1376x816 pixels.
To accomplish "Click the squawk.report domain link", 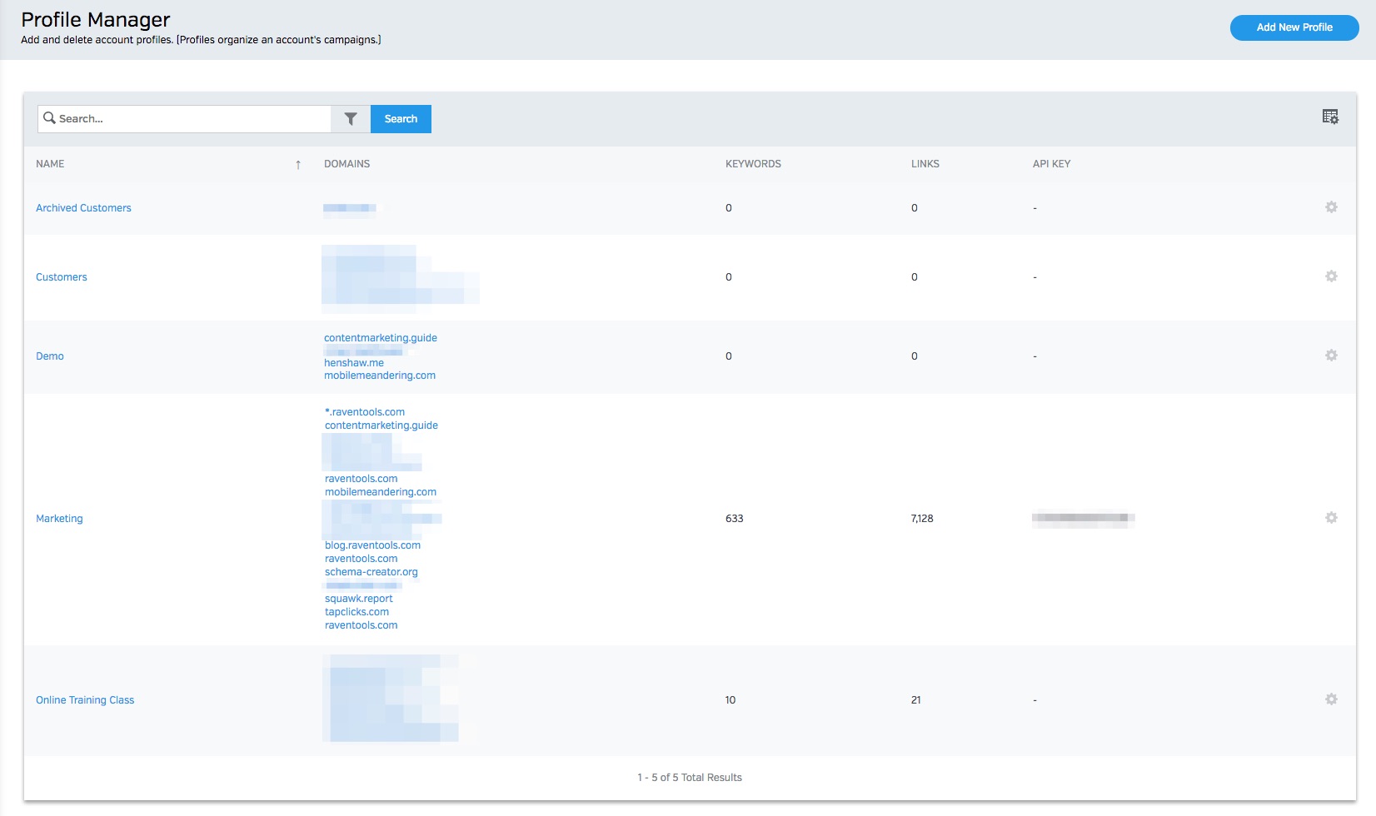I will pos(359,599).
